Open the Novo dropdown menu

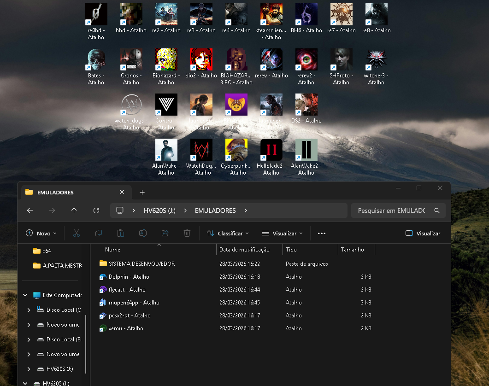point(41,233)
